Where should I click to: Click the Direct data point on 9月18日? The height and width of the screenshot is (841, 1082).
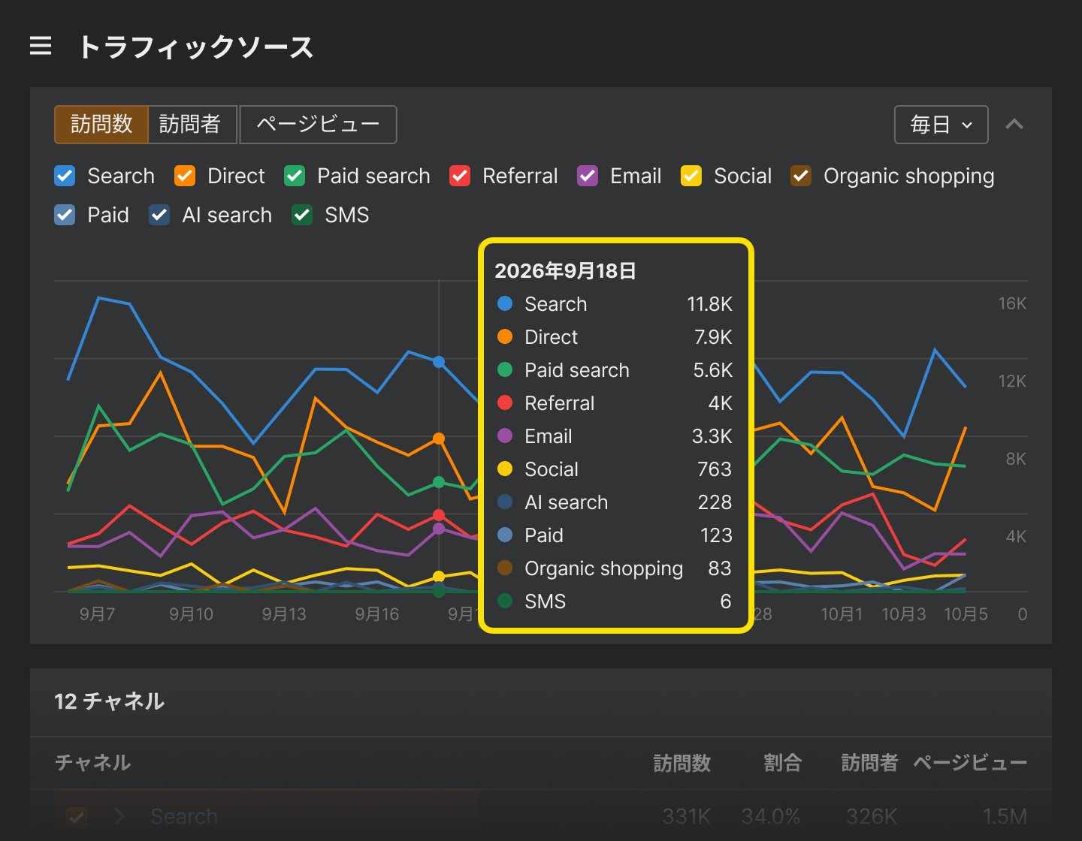(439, 439)
